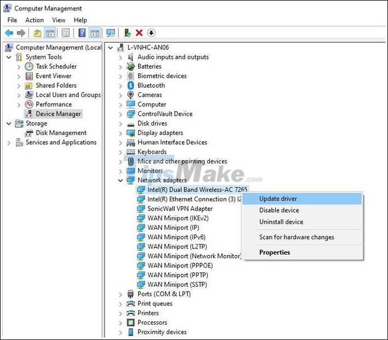Viewport: 388px width, 340px height.
Task: Click the Ports (COM & LPT) icon
Action: pos(130,294)
